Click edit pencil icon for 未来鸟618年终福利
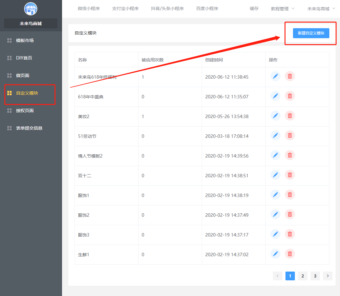The image size is (340, 296). tap(275, 76)
